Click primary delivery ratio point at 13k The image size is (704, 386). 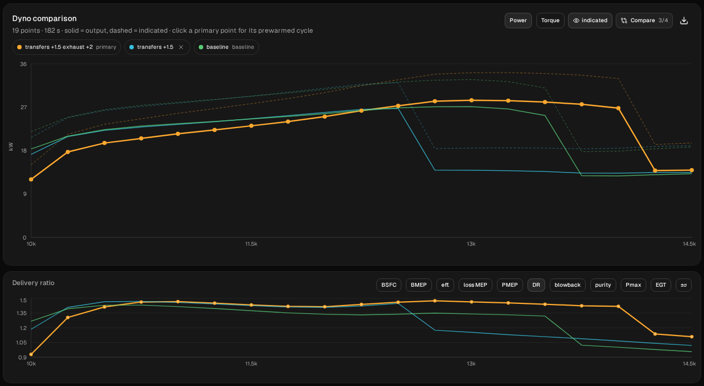pos(471,302)
